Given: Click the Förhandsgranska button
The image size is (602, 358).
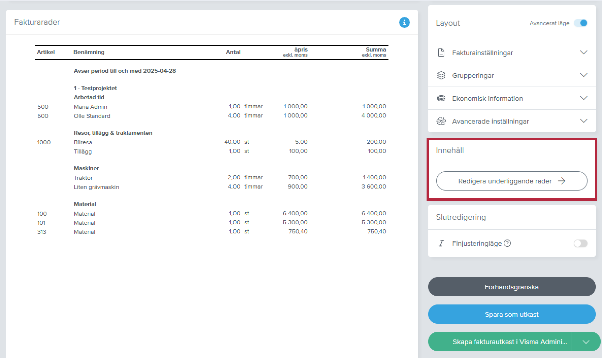Looking at the screenshot, I should point(512,287).
